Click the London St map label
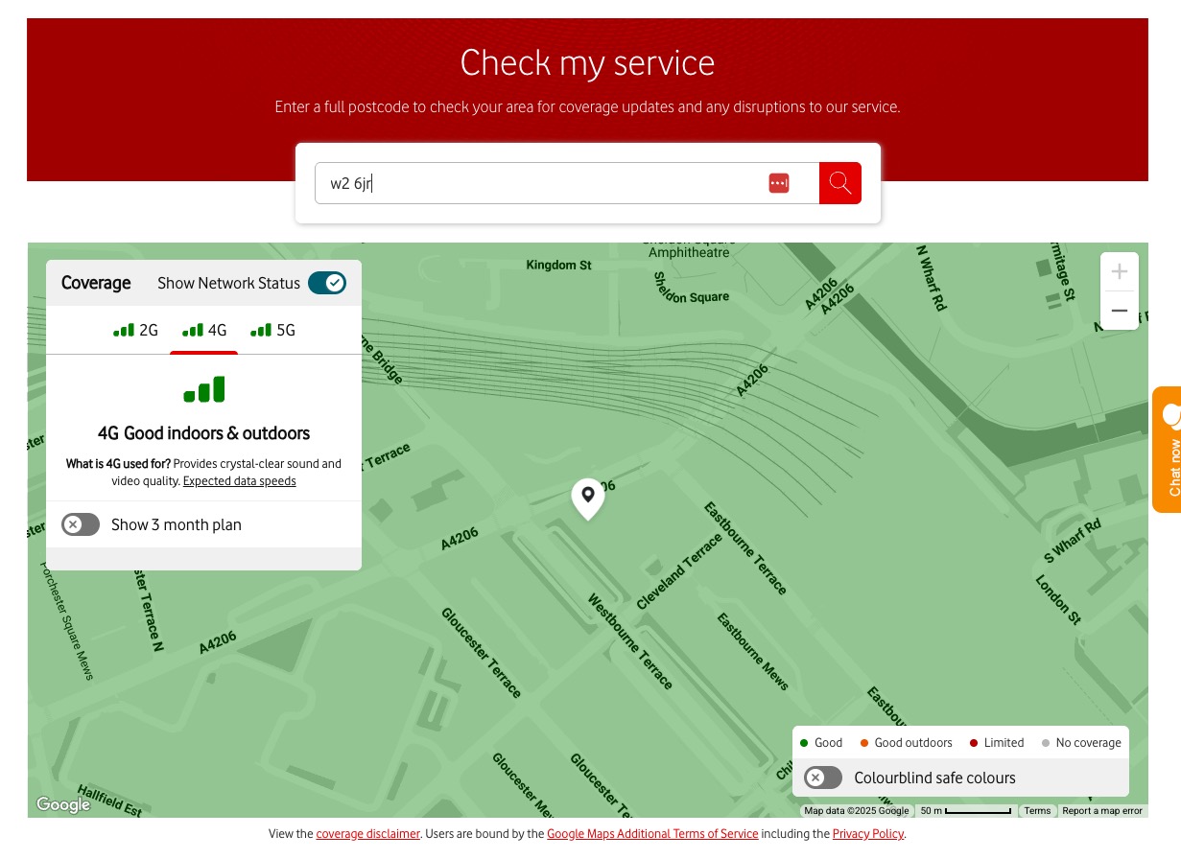This screenshot has height=859, width=1181. (x=1058, y=599)
